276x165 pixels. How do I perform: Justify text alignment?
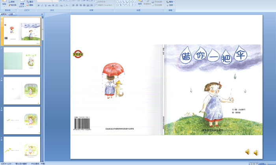click(84, 5)
